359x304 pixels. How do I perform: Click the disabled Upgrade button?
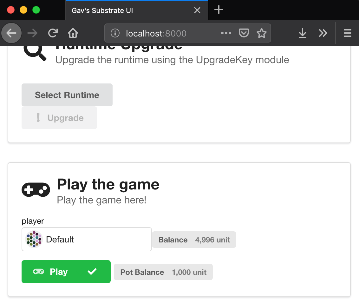59,118
